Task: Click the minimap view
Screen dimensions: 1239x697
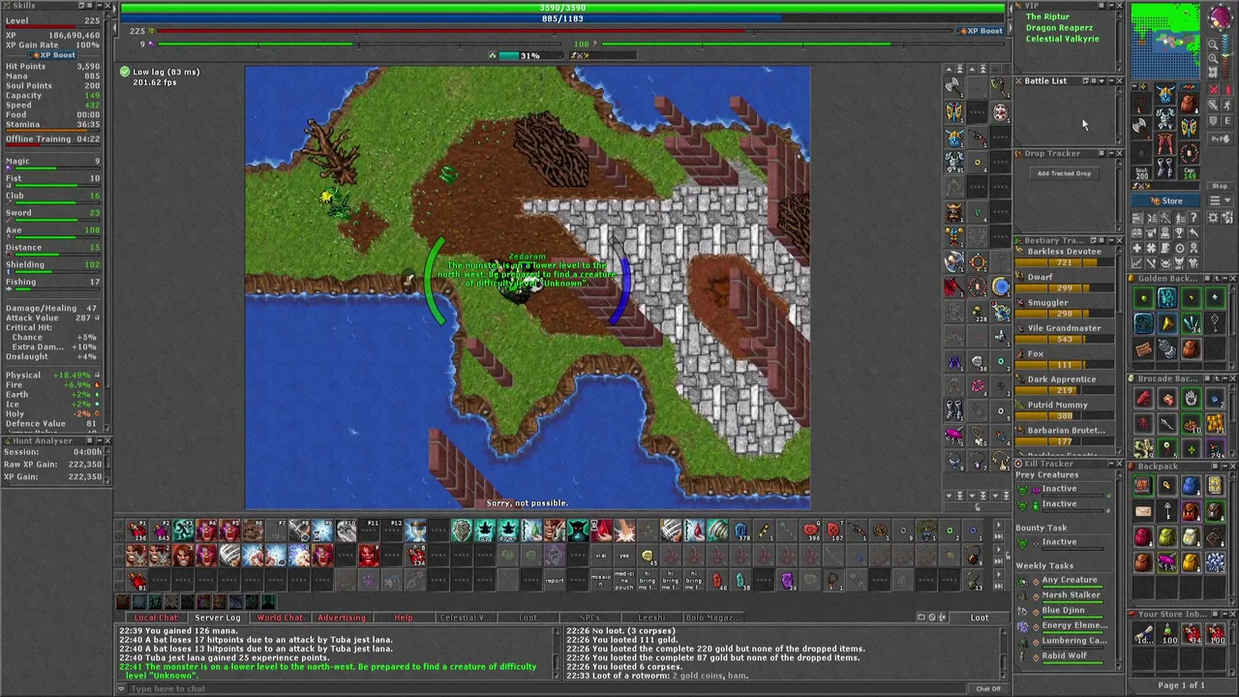Action: click(x=1165, y=41)
